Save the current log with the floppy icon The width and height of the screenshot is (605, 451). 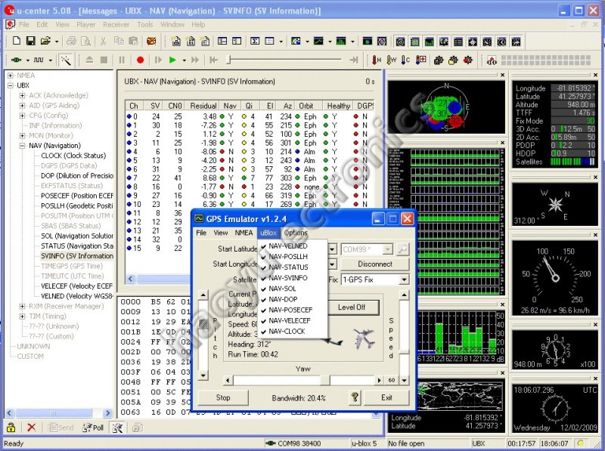click(x=30, y=41)
